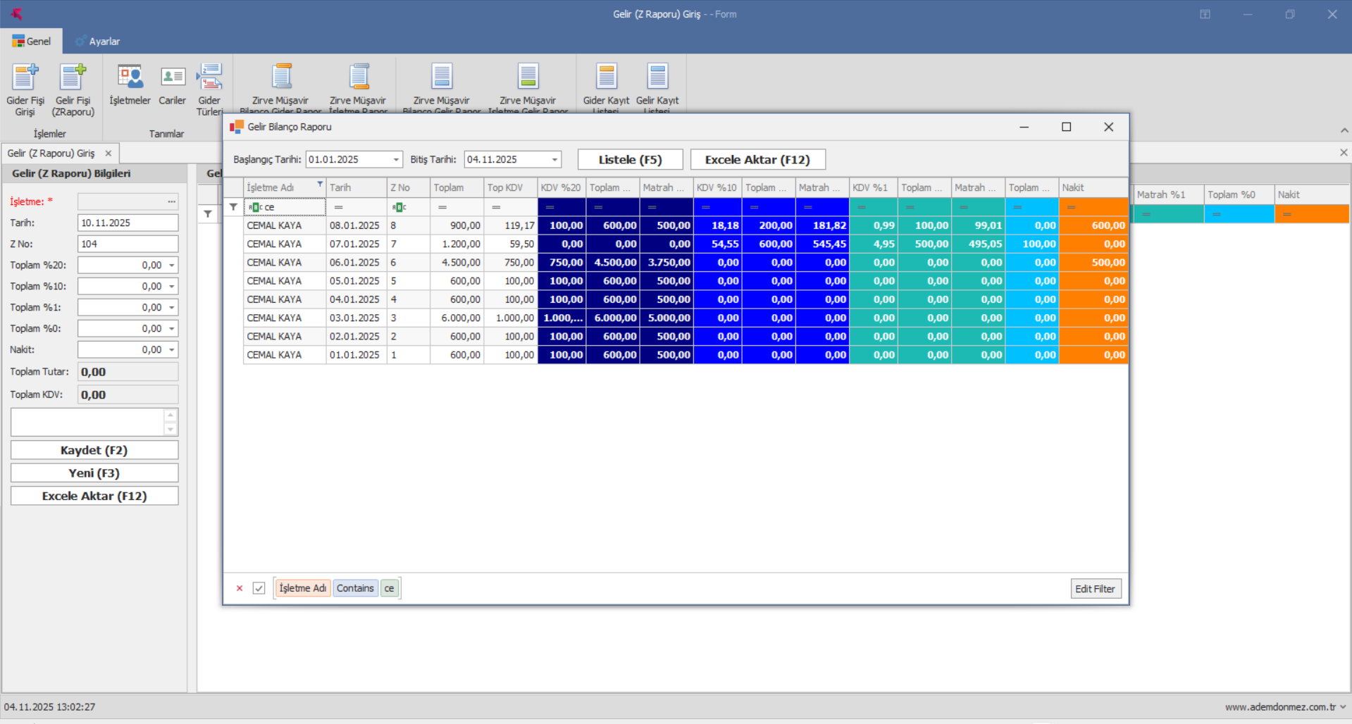Open the Cariler icon

pyautogui.click(x=173, y=77)
